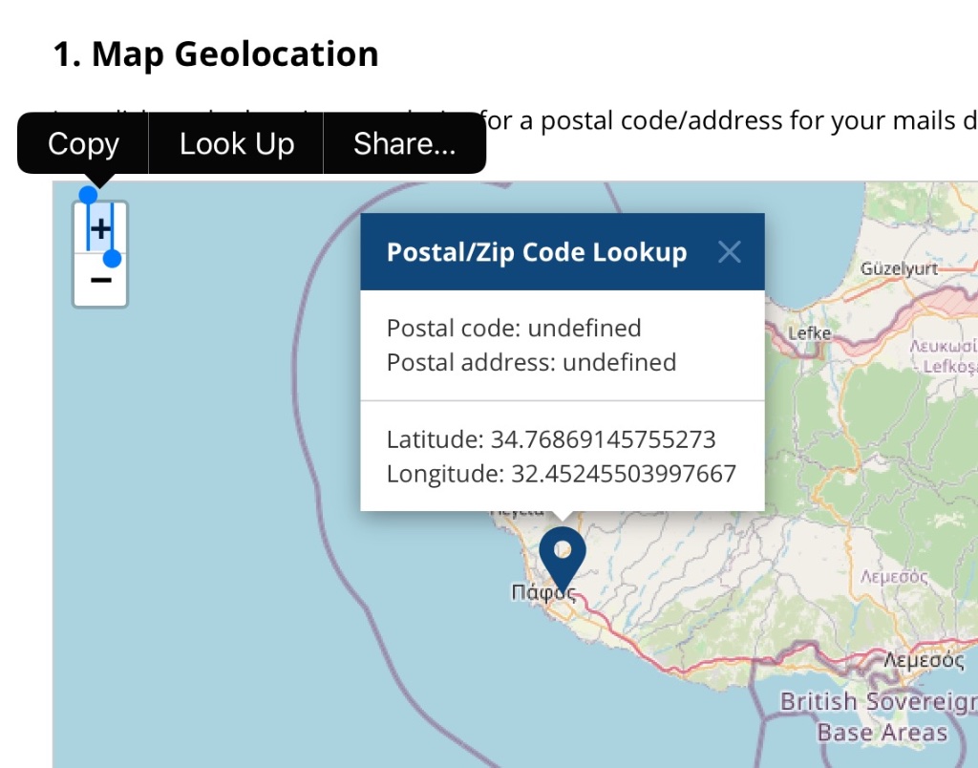978x768 pixels.
Task: Click the 'Postal code: undefined' line
Action: (513, 329)
